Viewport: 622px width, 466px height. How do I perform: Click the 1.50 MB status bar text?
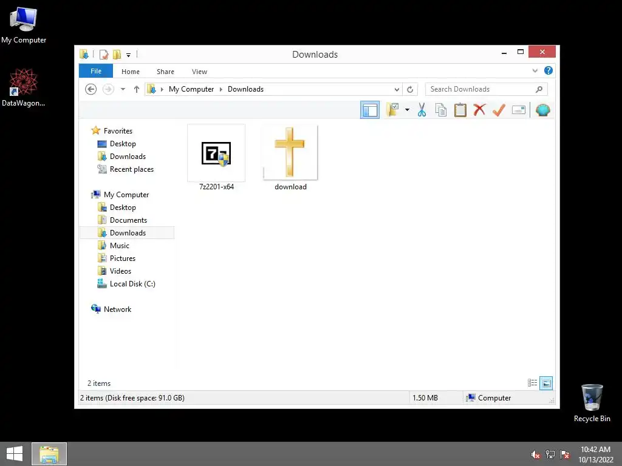click(x=425, y=398)
